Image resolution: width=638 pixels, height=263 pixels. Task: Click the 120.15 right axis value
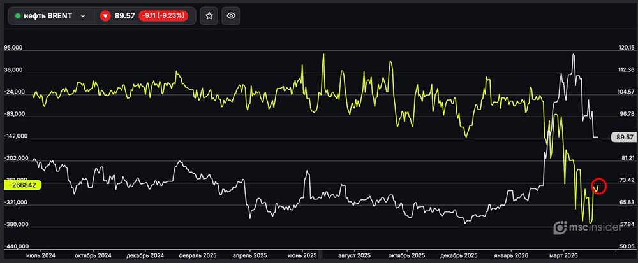click(x=627, y=48)
